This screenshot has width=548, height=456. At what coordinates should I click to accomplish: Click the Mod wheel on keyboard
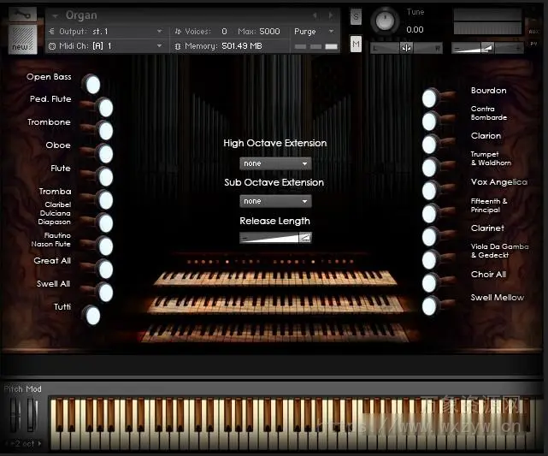[32, 416]
